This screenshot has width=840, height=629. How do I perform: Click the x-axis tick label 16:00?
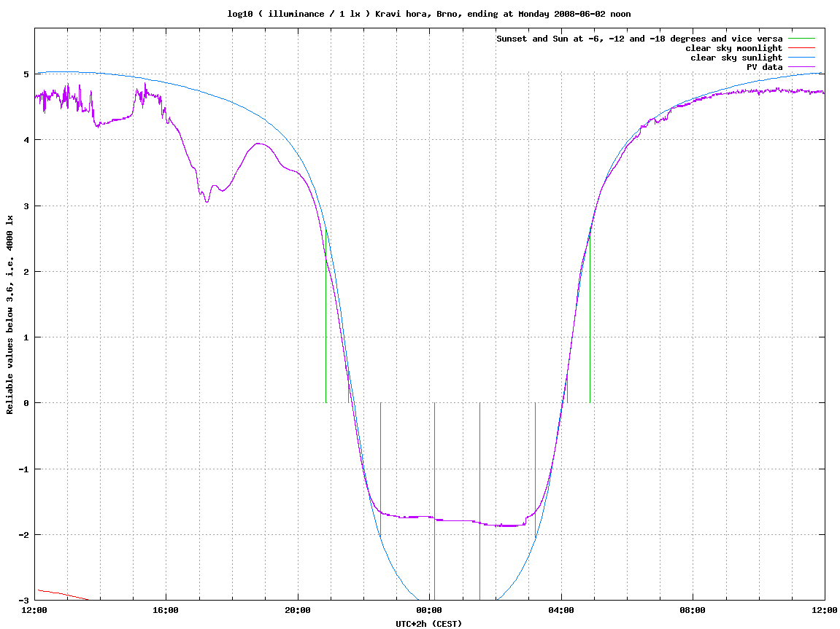click(x=166, y=610)
